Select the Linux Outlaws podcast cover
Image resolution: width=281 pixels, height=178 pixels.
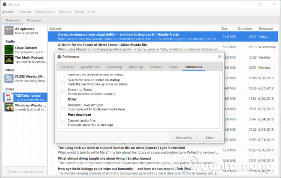pos(9,49)
